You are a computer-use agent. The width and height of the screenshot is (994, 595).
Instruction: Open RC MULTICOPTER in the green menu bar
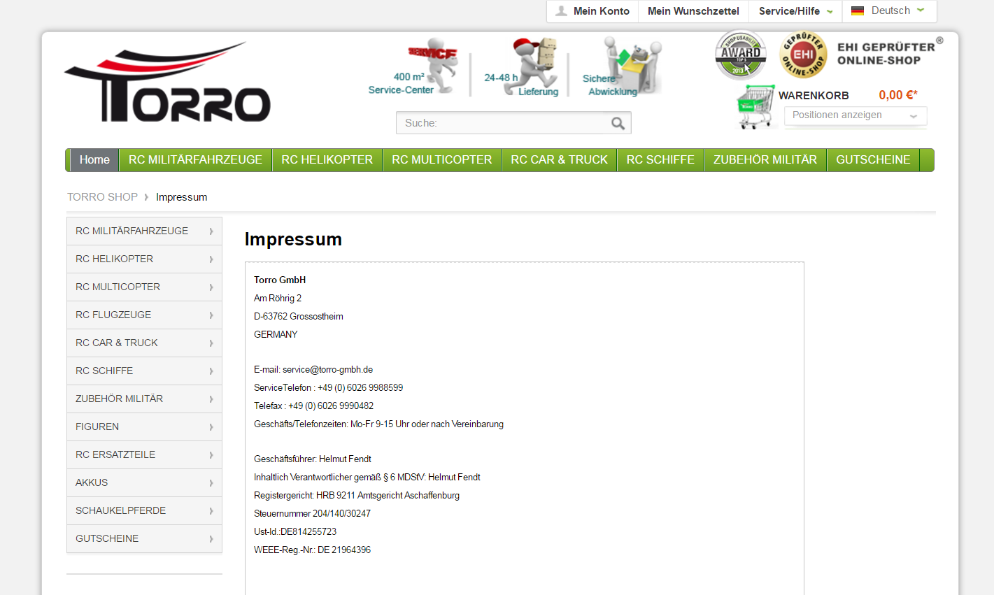point(442,160)
